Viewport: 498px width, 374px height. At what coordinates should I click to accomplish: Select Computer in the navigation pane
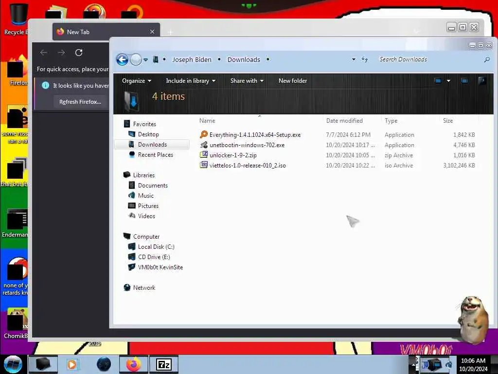[146, 237]
